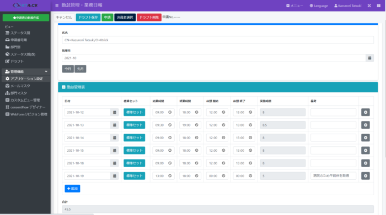Remove the 2021-10-19 row
Viewport: 386px width, 215px height.
[366, 176]
